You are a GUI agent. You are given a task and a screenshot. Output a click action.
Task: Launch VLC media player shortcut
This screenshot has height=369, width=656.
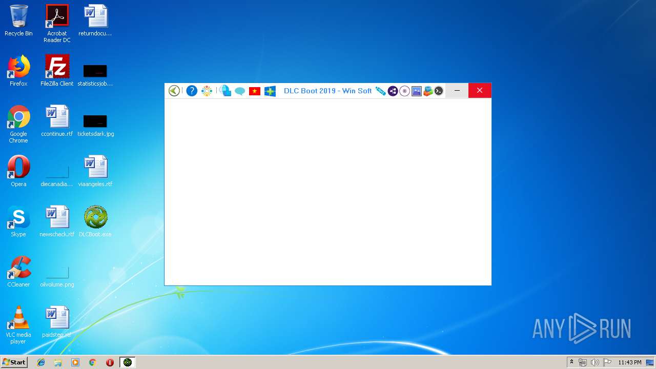point(18,325)
